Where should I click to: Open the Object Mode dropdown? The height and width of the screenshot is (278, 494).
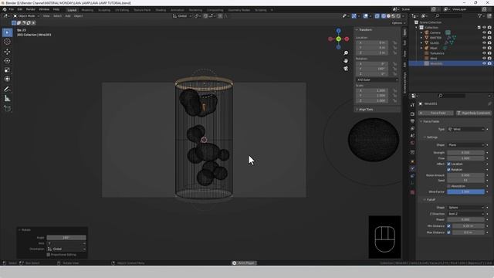[26, 15]
